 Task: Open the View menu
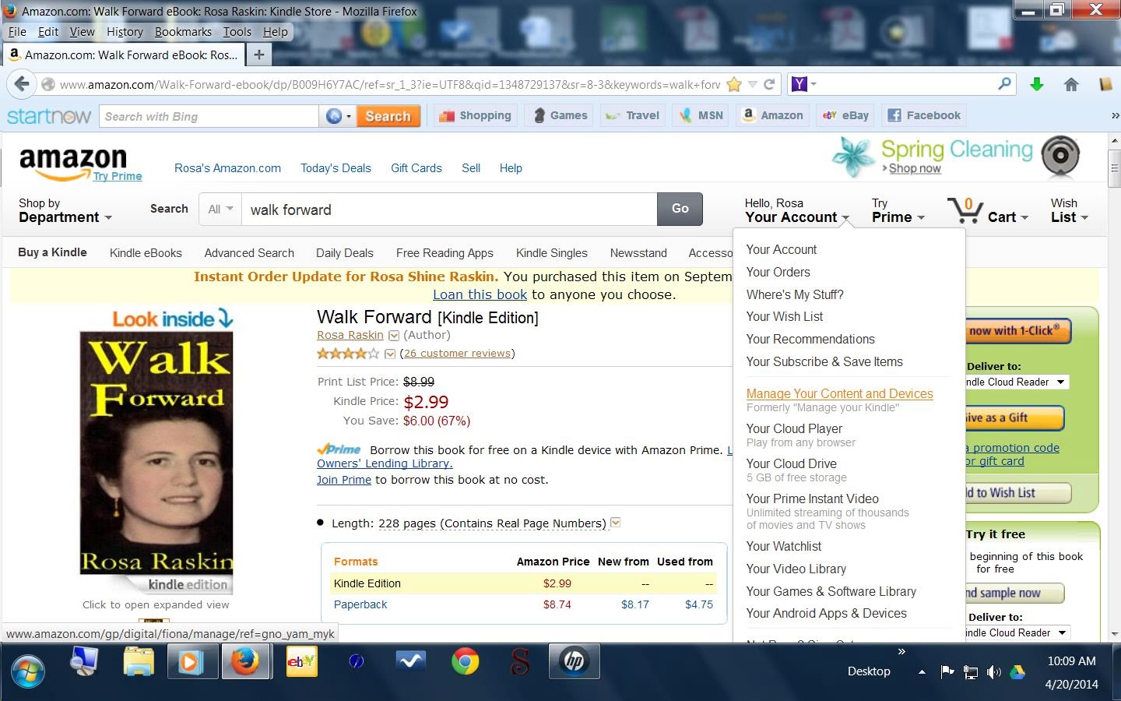point(82,32)
